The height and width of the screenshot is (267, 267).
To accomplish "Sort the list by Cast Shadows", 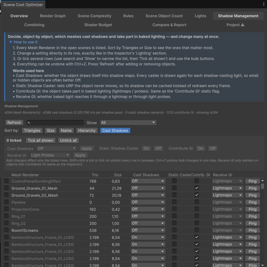I will pos(115,130).
